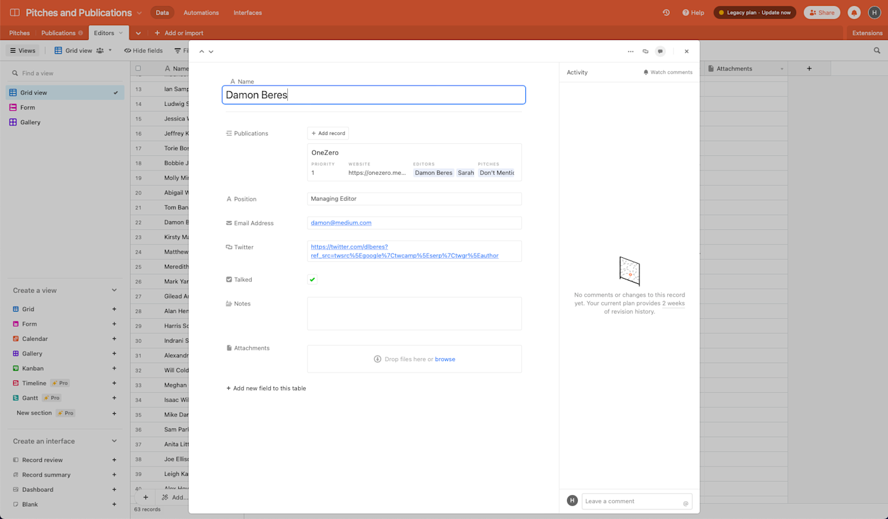This screenshot has width=888, height=519.
Task: Click the Position field Managing Editor
Action: 414,199
